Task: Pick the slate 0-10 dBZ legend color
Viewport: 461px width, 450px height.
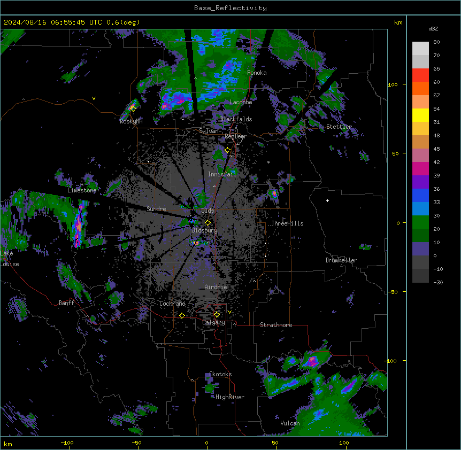Action: [420, 249]
